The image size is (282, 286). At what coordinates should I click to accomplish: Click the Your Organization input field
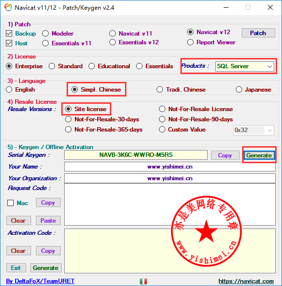[x=170, y=178]
